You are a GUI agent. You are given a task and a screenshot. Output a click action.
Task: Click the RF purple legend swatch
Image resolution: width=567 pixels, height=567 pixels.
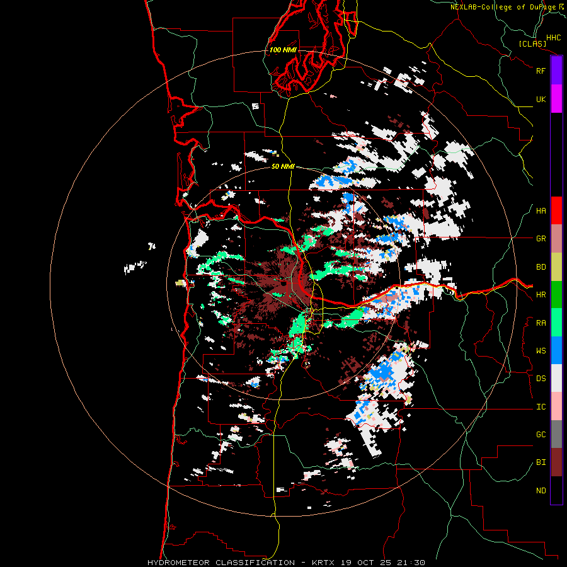556,71
